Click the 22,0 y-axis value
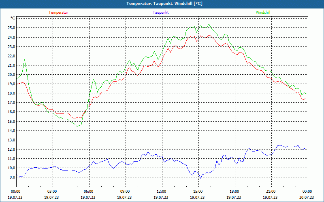 pyautogui.click(x=12, y=56)
